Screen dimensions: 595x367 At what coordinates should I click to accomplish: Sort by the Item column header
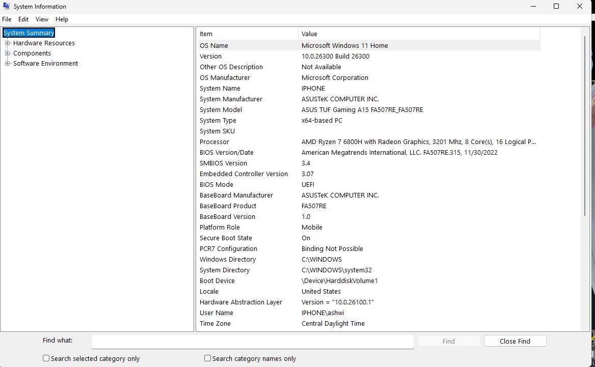coord(248,34)
